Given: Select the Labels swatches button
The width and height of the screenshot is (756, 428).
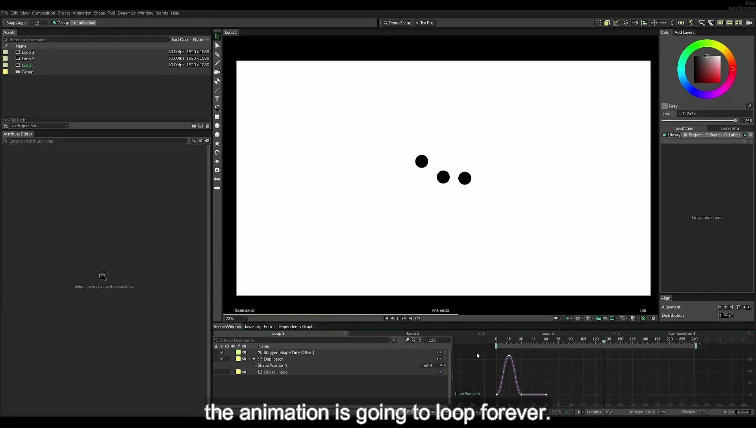Looking at the screenshot, I should click(732, 135).
